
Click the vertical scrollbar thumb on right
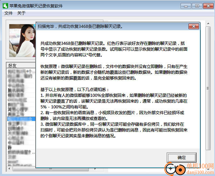[208, 88]
